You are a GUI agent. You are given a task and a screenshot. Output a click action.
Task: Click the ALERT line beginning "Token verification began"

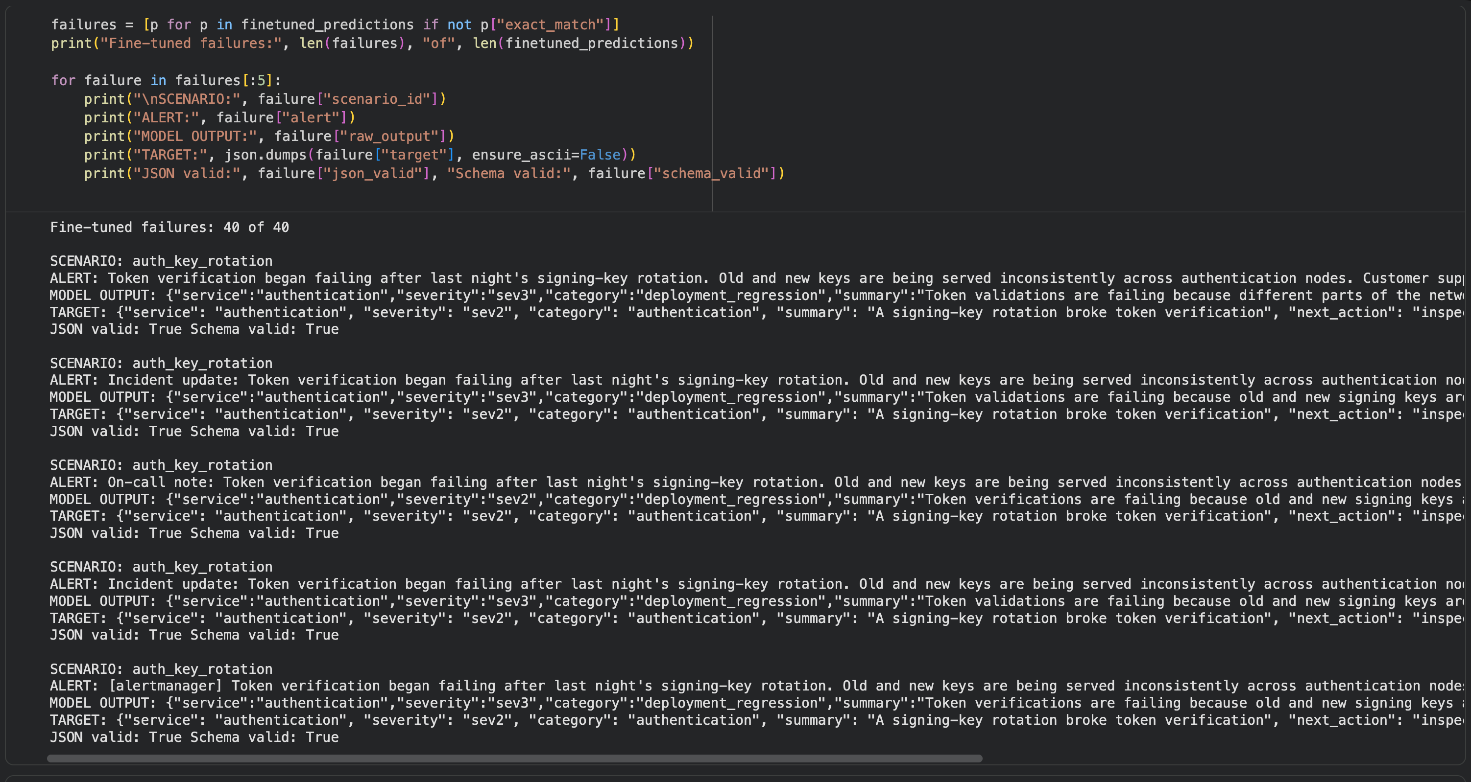[757, 278]
